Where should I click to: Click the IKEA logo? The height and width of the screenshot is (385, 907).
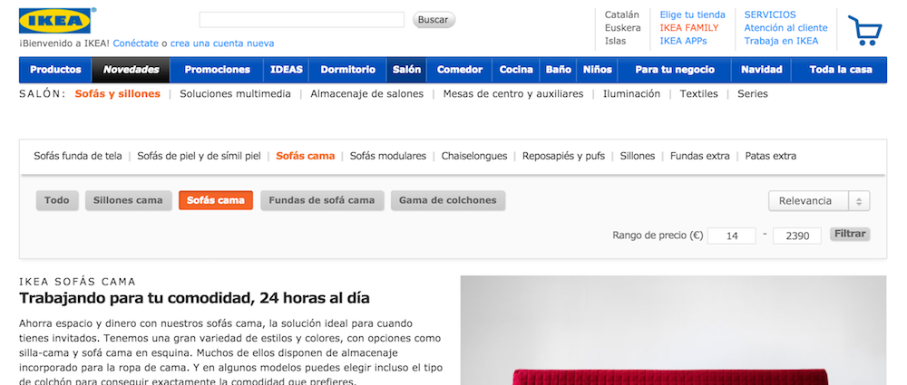click(x=55, y=21)
